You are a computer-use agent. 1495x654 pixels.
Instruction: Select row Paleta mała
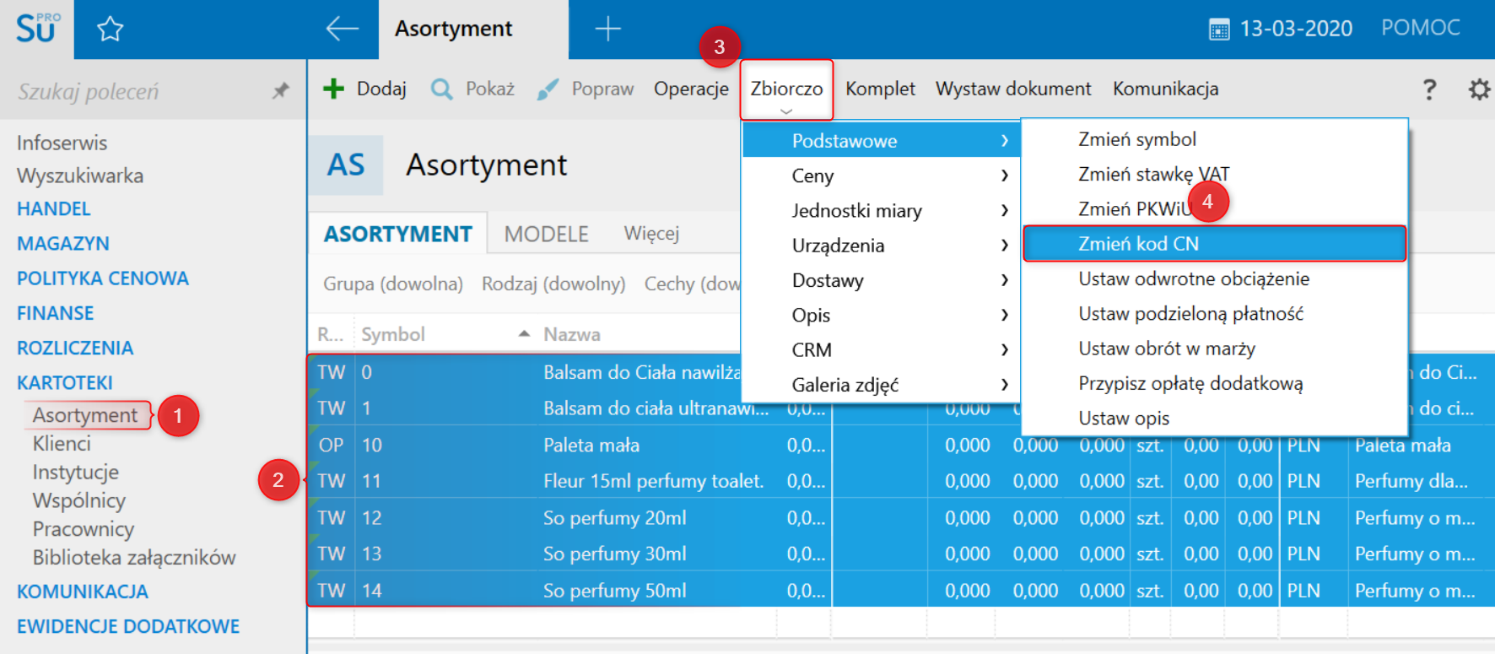pos(901,445)
